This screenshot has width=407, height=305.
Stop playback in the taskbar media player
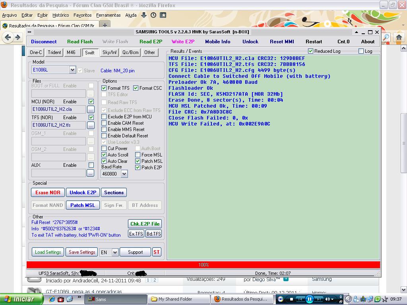(291, 299)
